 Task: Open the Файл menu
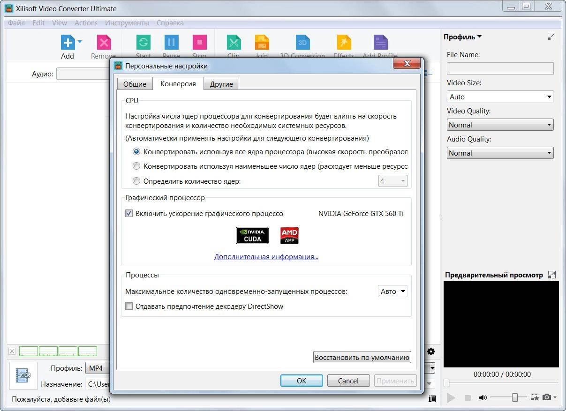pos(16,22)
